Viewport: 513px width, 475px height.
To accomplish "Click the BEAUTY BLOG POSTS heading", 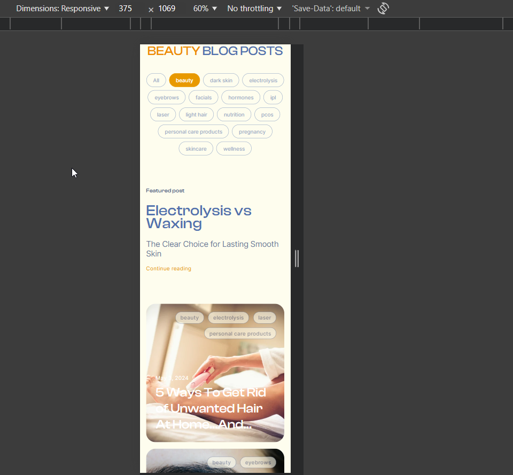I will [x=215, y=51].
